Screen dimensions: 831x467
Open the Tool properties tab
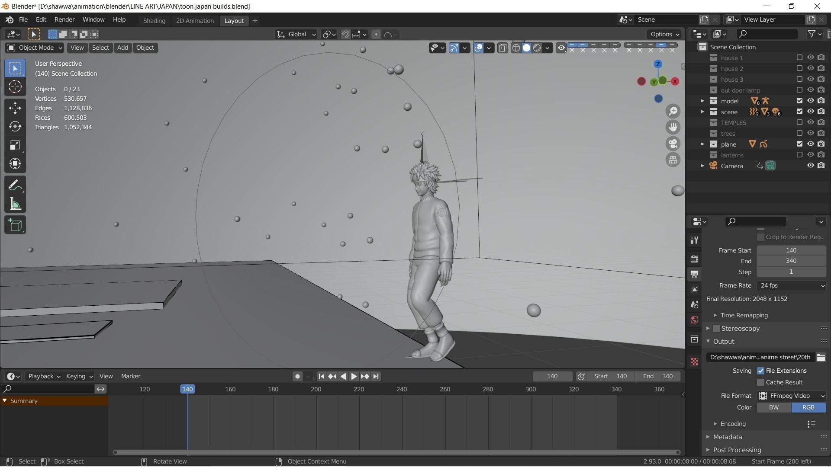[695, 240]
